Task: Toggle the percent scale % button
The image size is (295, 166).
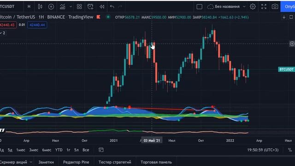Action: pyautogui.click(x=290, y=150)
